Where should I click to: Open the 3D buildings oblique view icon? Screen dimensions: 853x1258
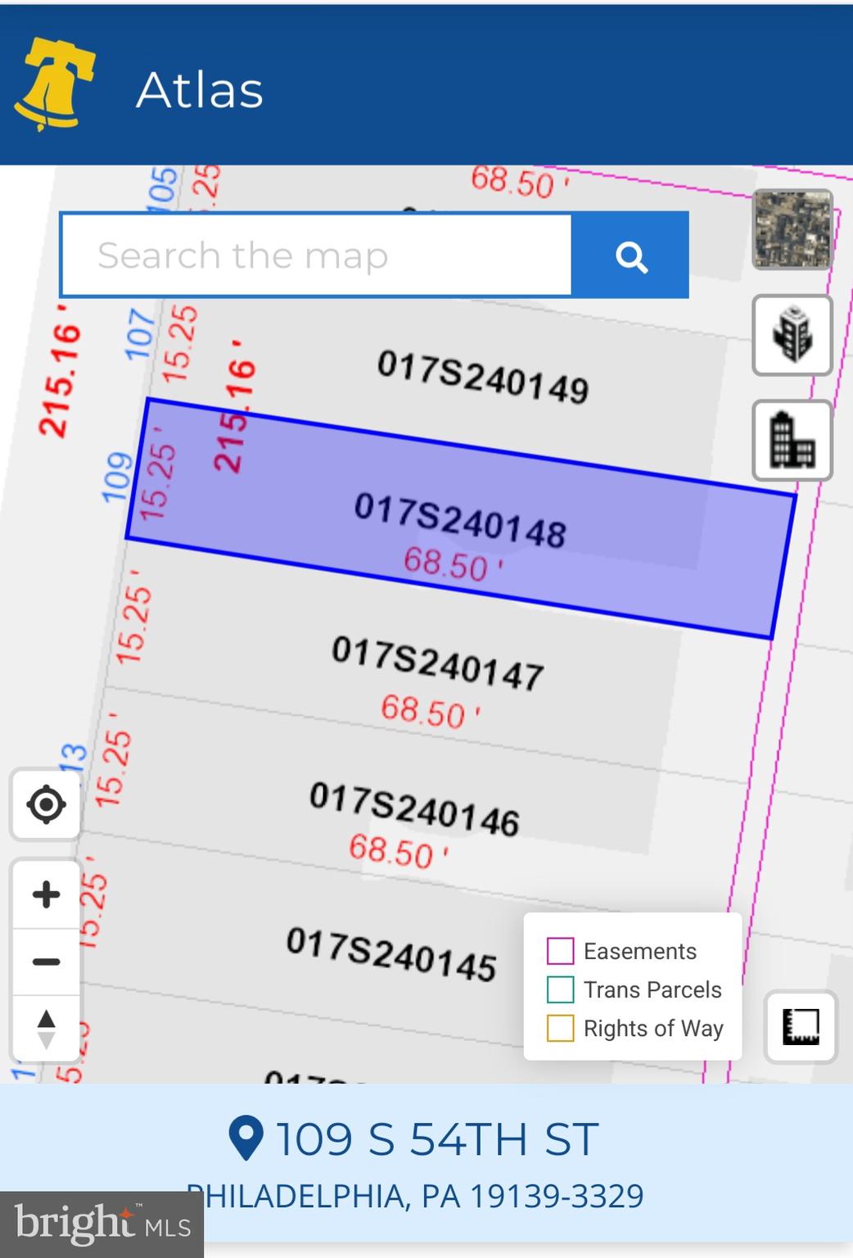pos(792,335)
